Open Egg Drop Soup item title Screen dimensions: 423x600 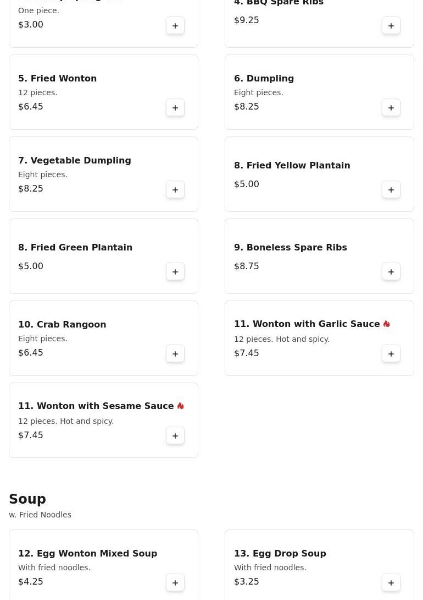click(280, 554)
